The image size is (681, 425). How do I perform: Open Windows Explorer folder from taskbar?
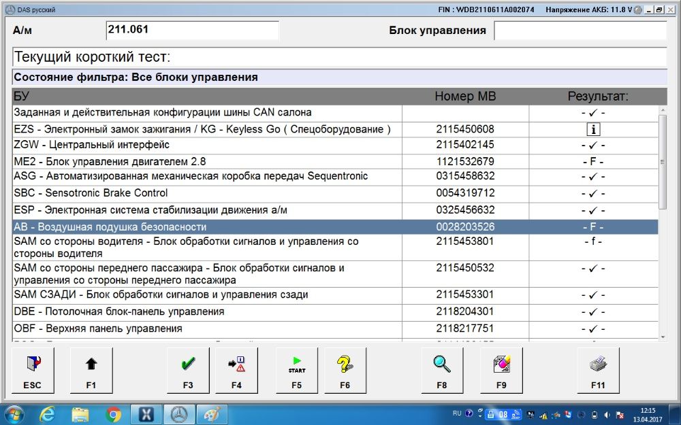[x=80, y=415]
